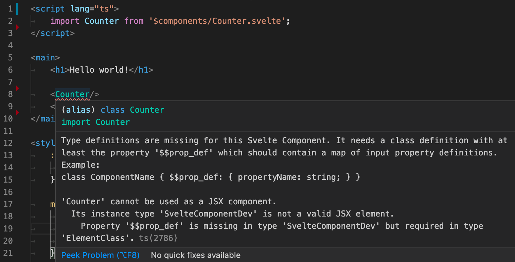The width and height of the screenshot is (515, 262).
Task: Click the <main> opening tag on line 5
Action: coord(45,57)
